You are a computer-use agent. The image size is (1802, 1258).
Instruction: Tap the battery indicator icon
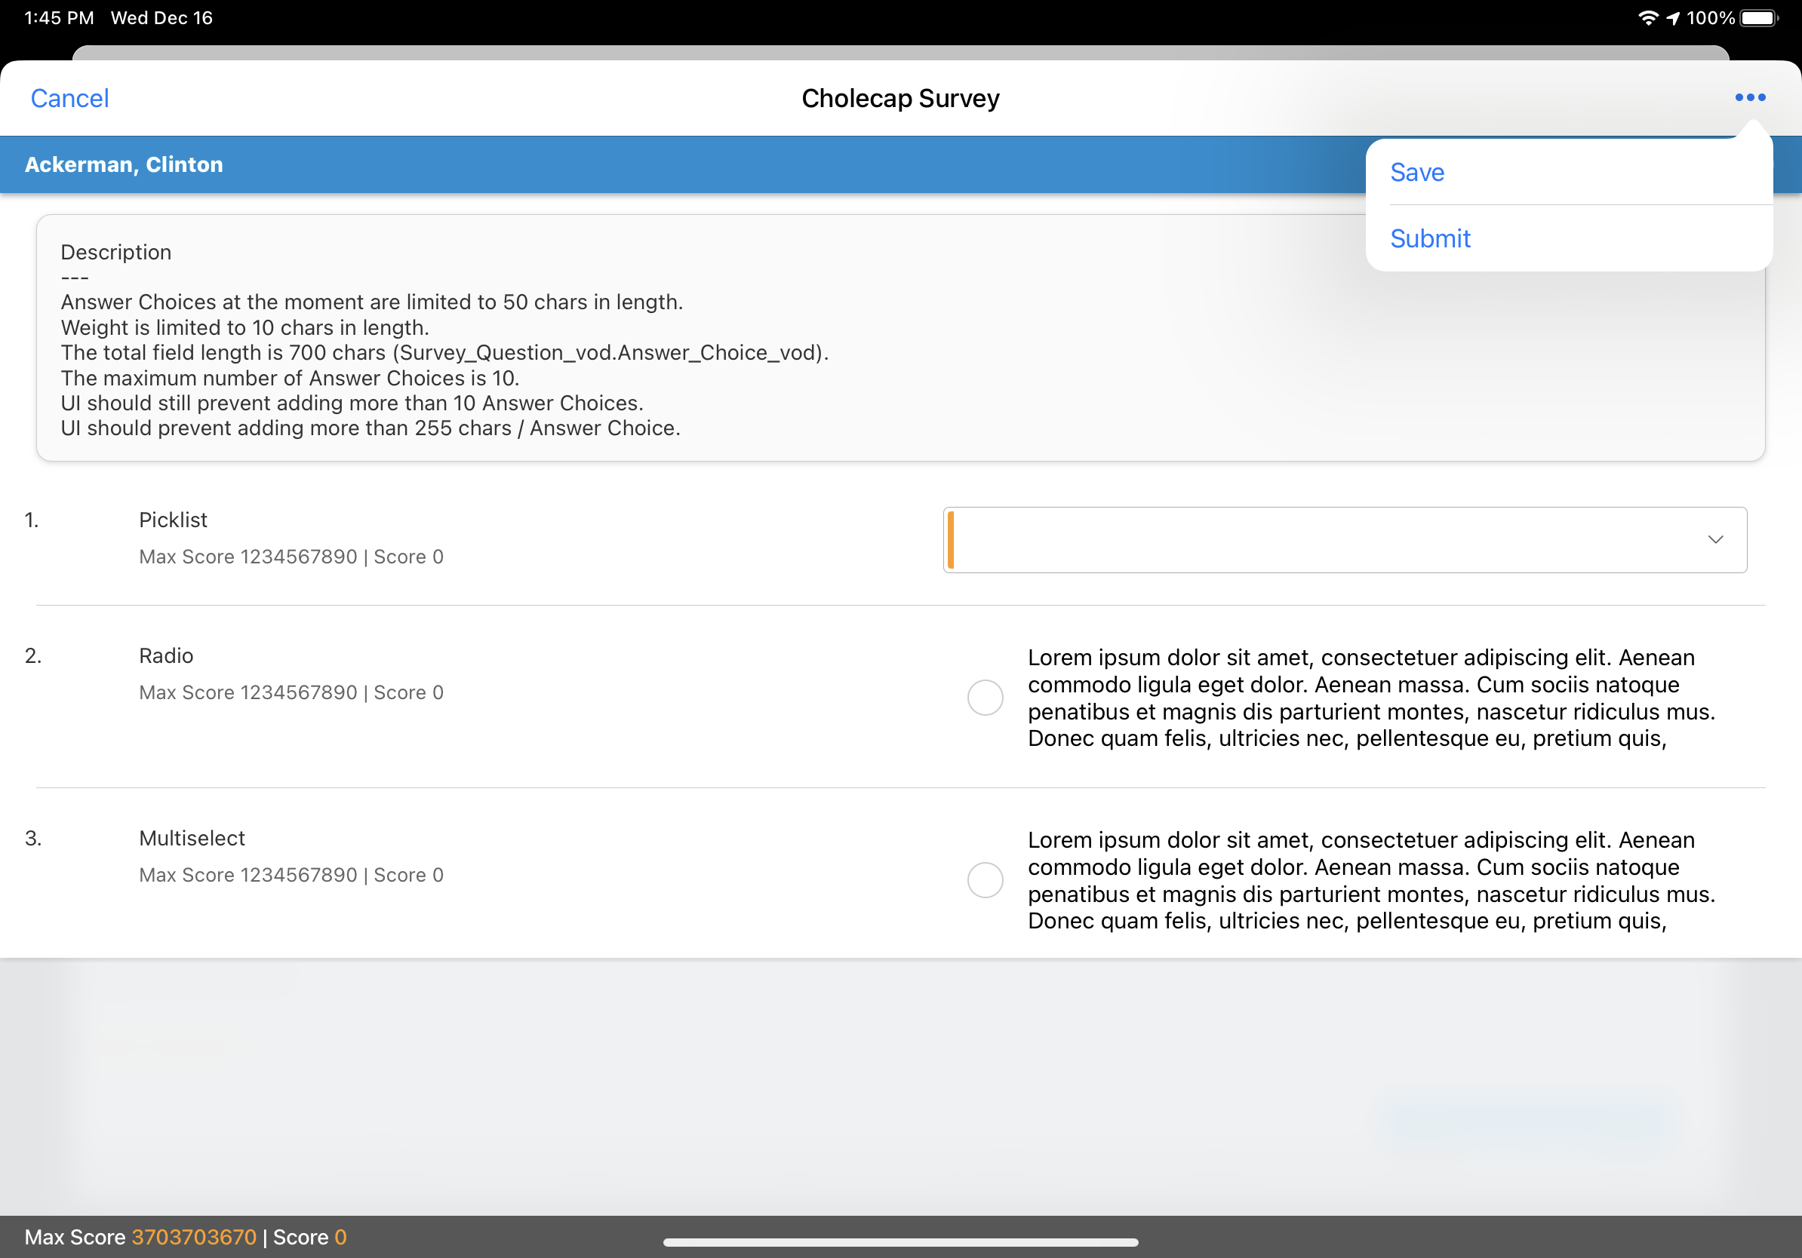(x=1758, y=18)
